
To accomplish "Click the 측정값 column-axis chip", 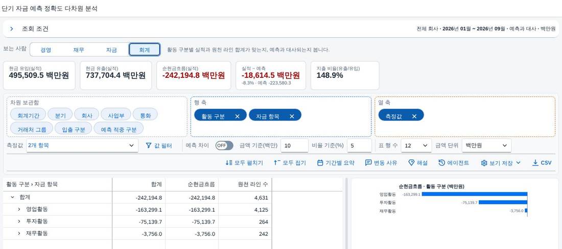I will pyautogui.click(x=401, y=115).
